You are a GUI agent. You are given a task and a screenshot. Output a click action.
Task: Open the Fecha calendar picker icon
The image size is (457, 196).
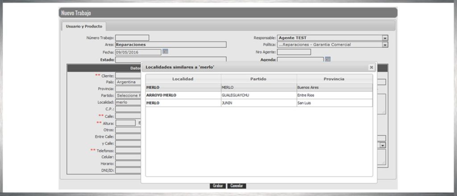pyautogui.click(x=165, y=52)
